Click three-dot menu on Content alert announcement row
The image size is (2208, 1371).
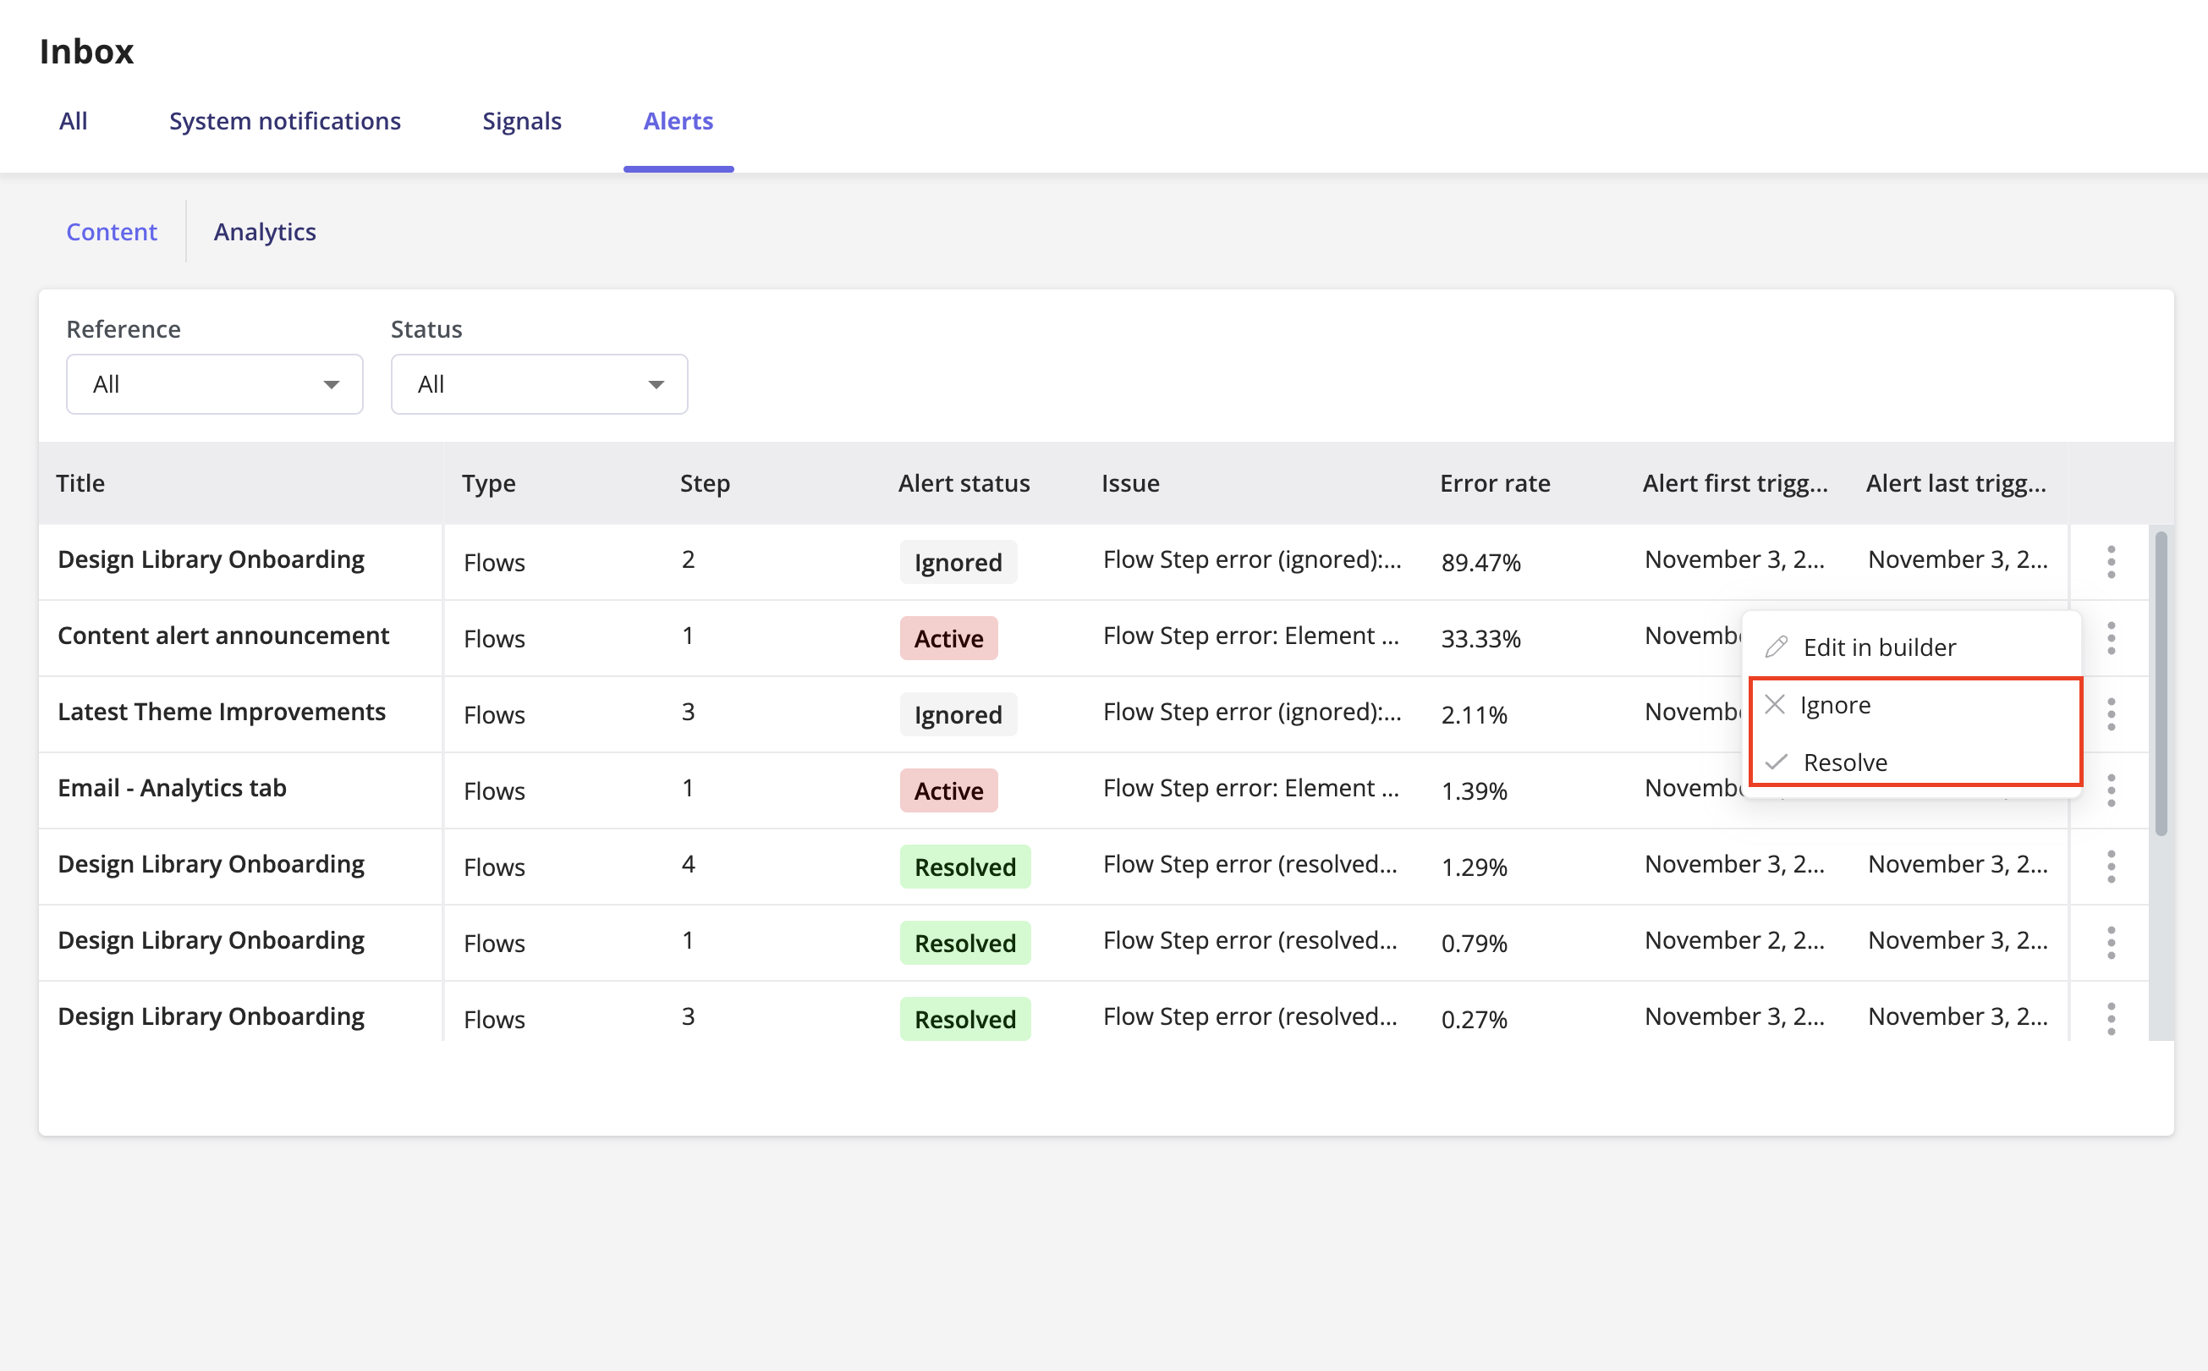[x=2110, y=638]
